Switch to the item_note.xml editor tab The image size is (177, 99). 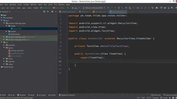click(100, 12)
